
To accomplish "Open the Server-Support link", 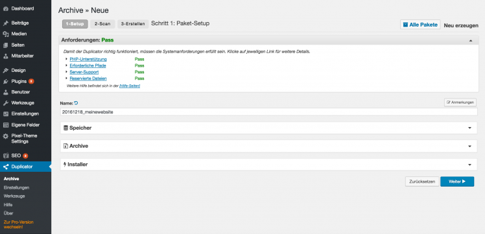I will click(x=84, y=72).
